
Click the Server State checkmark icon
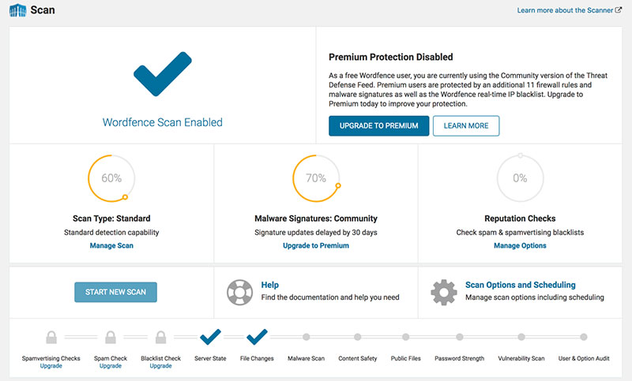pyautogui.click(x=210, y=337)
